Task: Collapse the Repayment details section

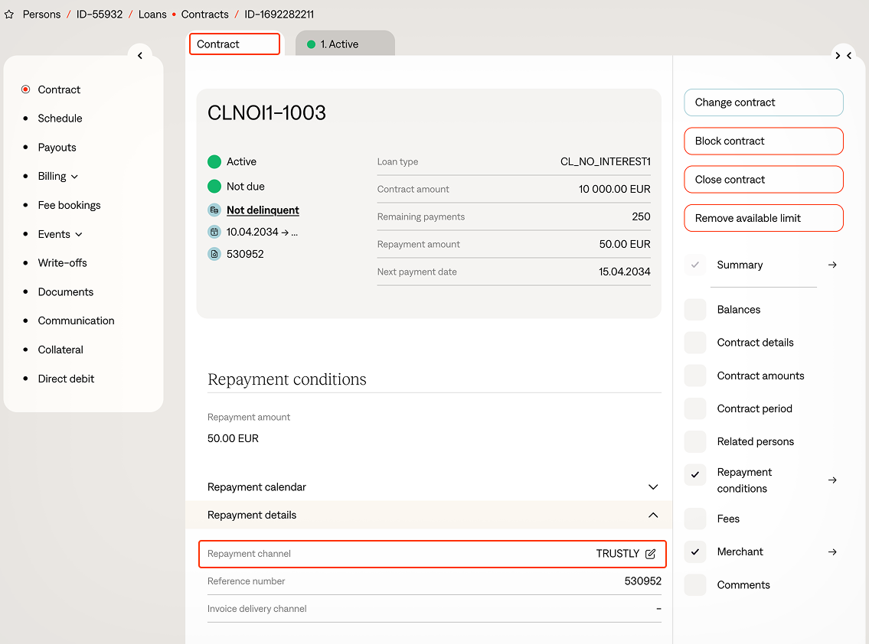Action: [x=652, y=516]
